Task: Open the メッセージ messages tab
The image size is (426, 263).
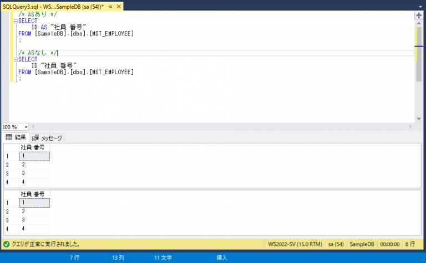Action: [48, 137]
